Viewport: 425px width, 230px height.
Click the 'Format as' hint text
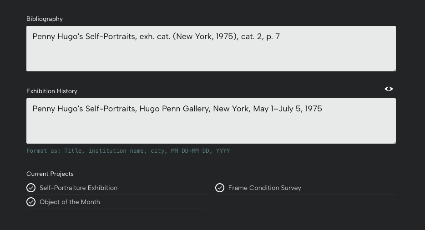point(128,150)
